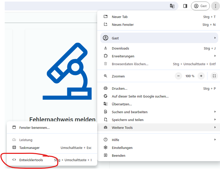Open Einstellungen from the menu
220x169 pixels.
tap(122, 148)
